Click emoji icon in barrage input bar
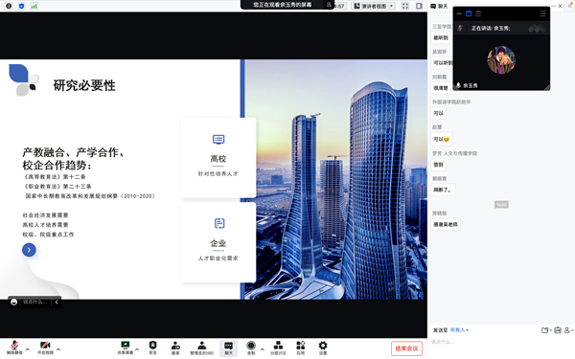The width and height of the screenshot is (575, 359). pos(14,302)
